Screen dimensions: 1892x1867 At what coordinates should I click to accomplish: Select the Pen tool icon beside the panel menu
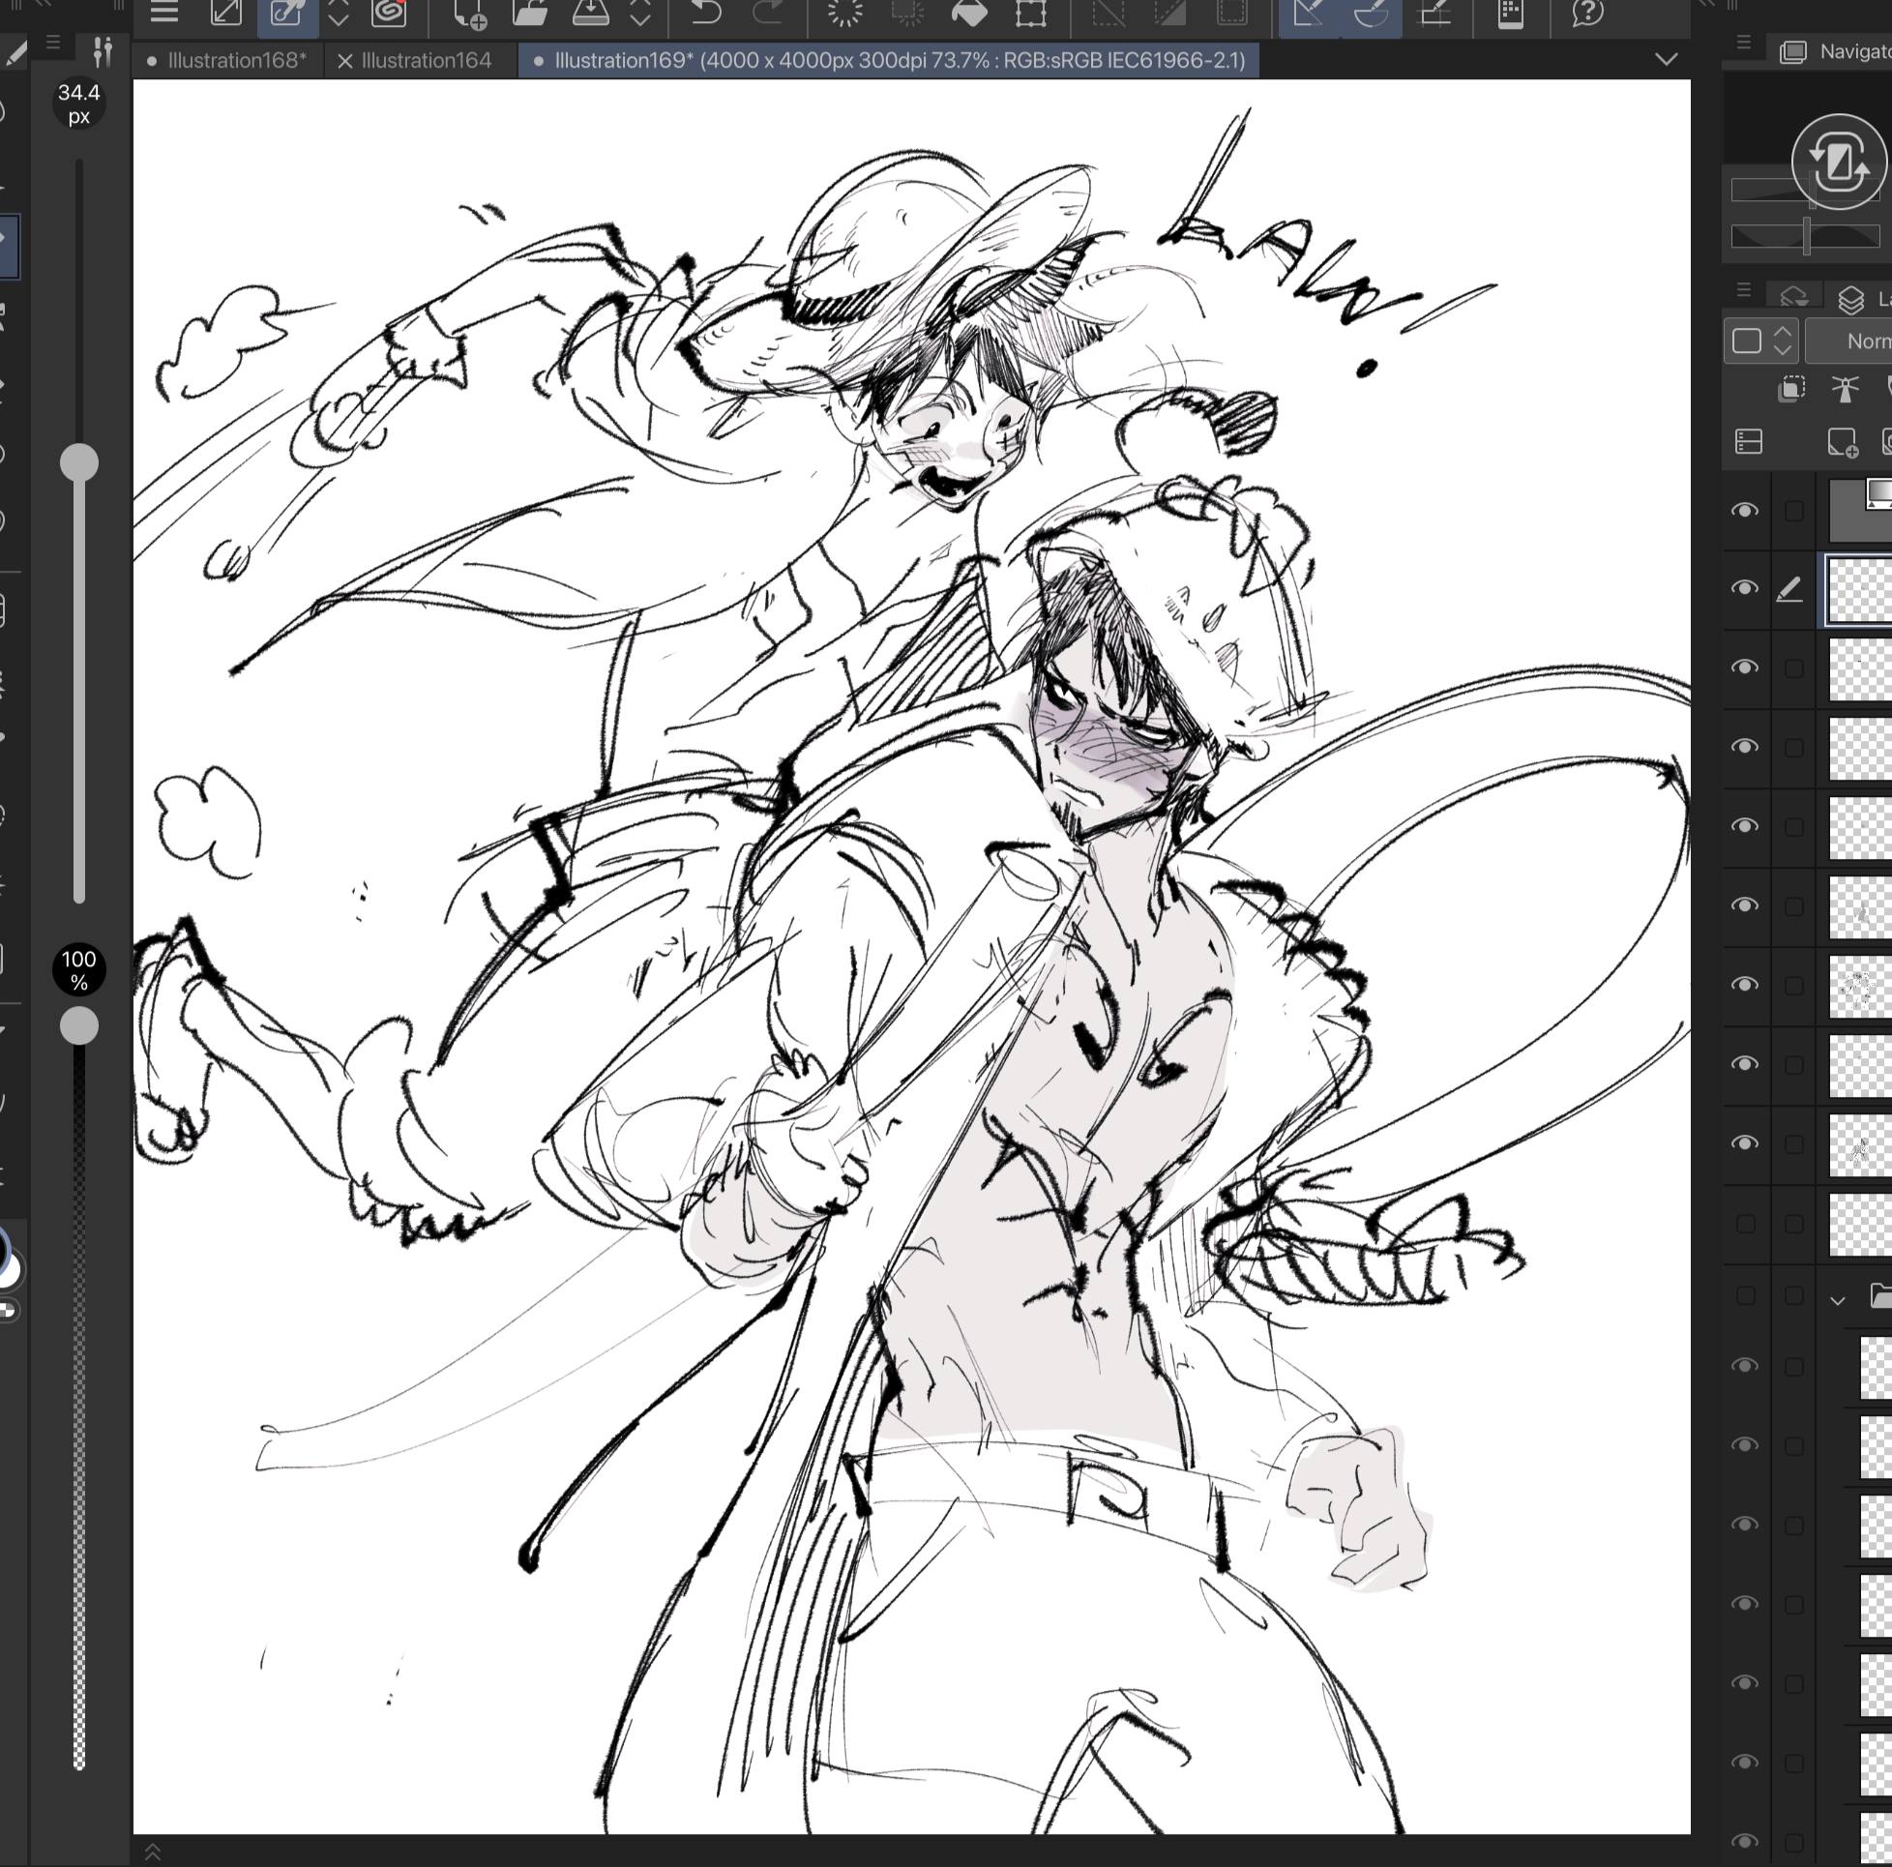point(15,54)
